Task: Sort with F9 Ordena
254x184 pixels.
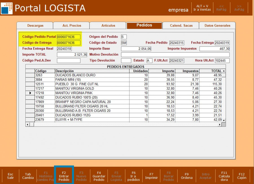Action: click(187, 176)
